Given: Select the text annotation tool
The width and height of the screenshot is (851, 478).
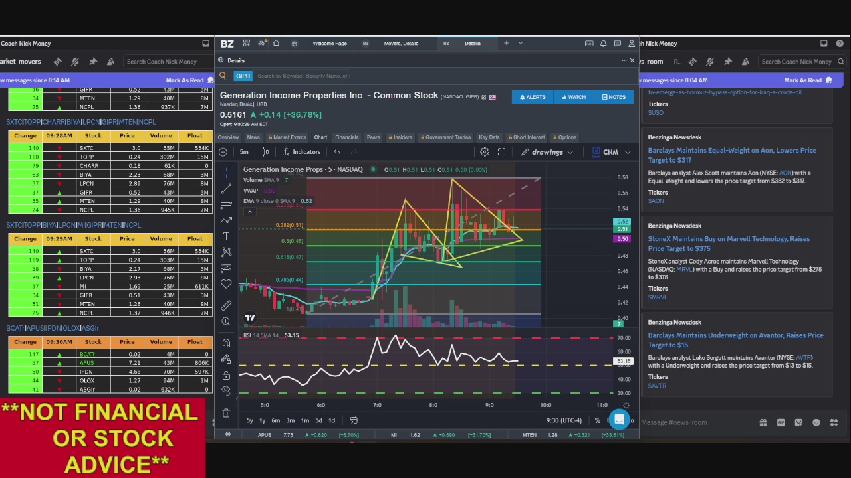Looking at the screenshot, I should (x=226, y=236).
